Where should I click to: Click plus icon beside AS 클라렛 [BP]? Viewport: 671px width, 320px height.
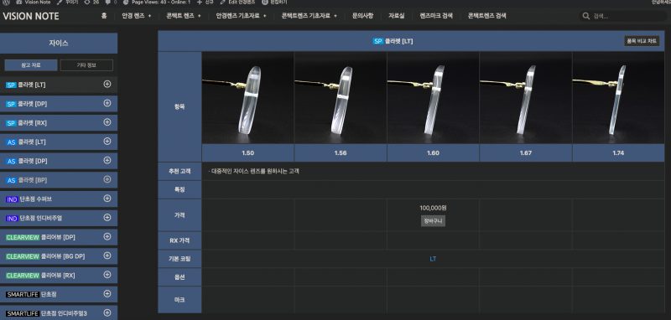[x=107, y=179]
